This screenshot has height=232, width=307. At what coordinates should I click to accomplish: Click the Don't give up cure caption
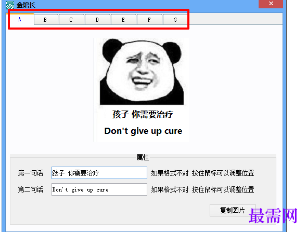pyautogui.click(x=143, y=131)
